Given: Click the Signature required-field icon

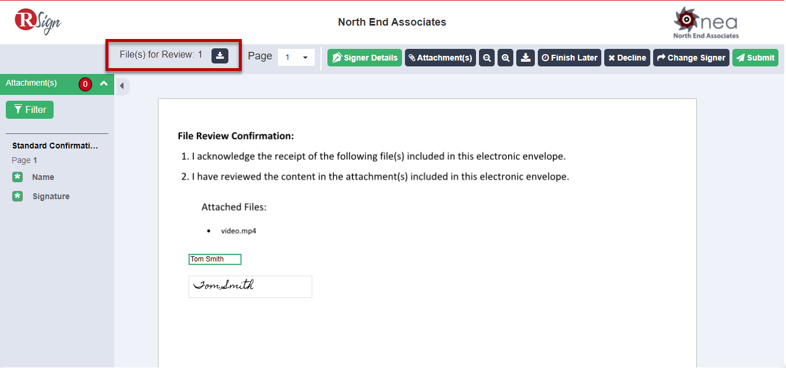Looking at the screenshot, I should [17, 196].
